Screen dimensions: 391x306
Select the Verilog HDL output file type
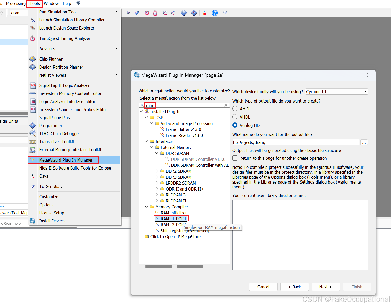click(235, 125)
